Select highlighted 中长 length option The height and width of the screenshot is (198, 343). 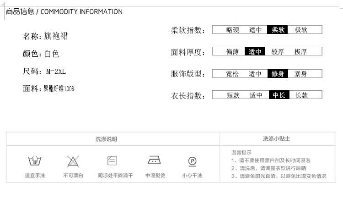pos(279,95)
